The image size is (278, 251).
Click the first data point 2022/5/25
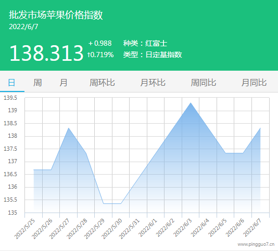(x=34, y=169)
